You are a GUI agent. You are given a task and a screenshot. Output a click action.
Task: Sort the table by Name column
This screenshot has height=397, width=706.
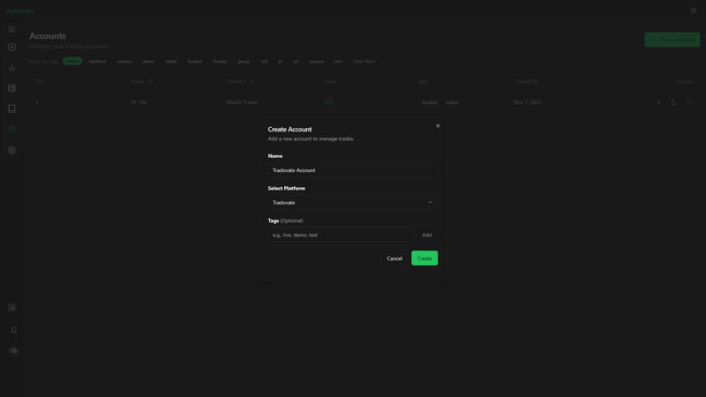(x=142, y=81)
